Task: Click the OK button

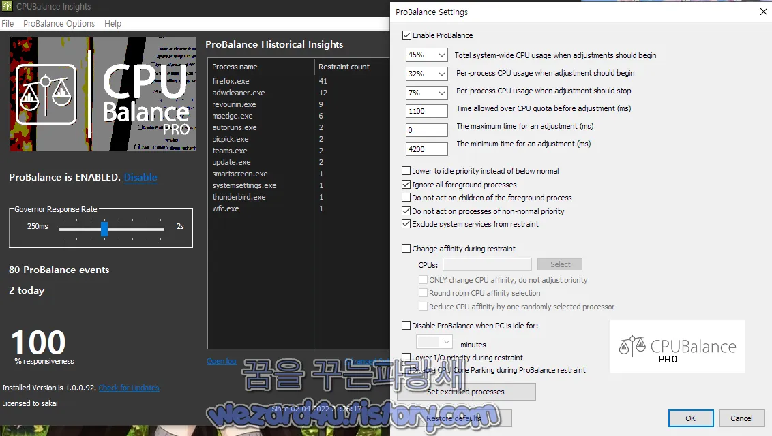Action: [x=691, y=418]
